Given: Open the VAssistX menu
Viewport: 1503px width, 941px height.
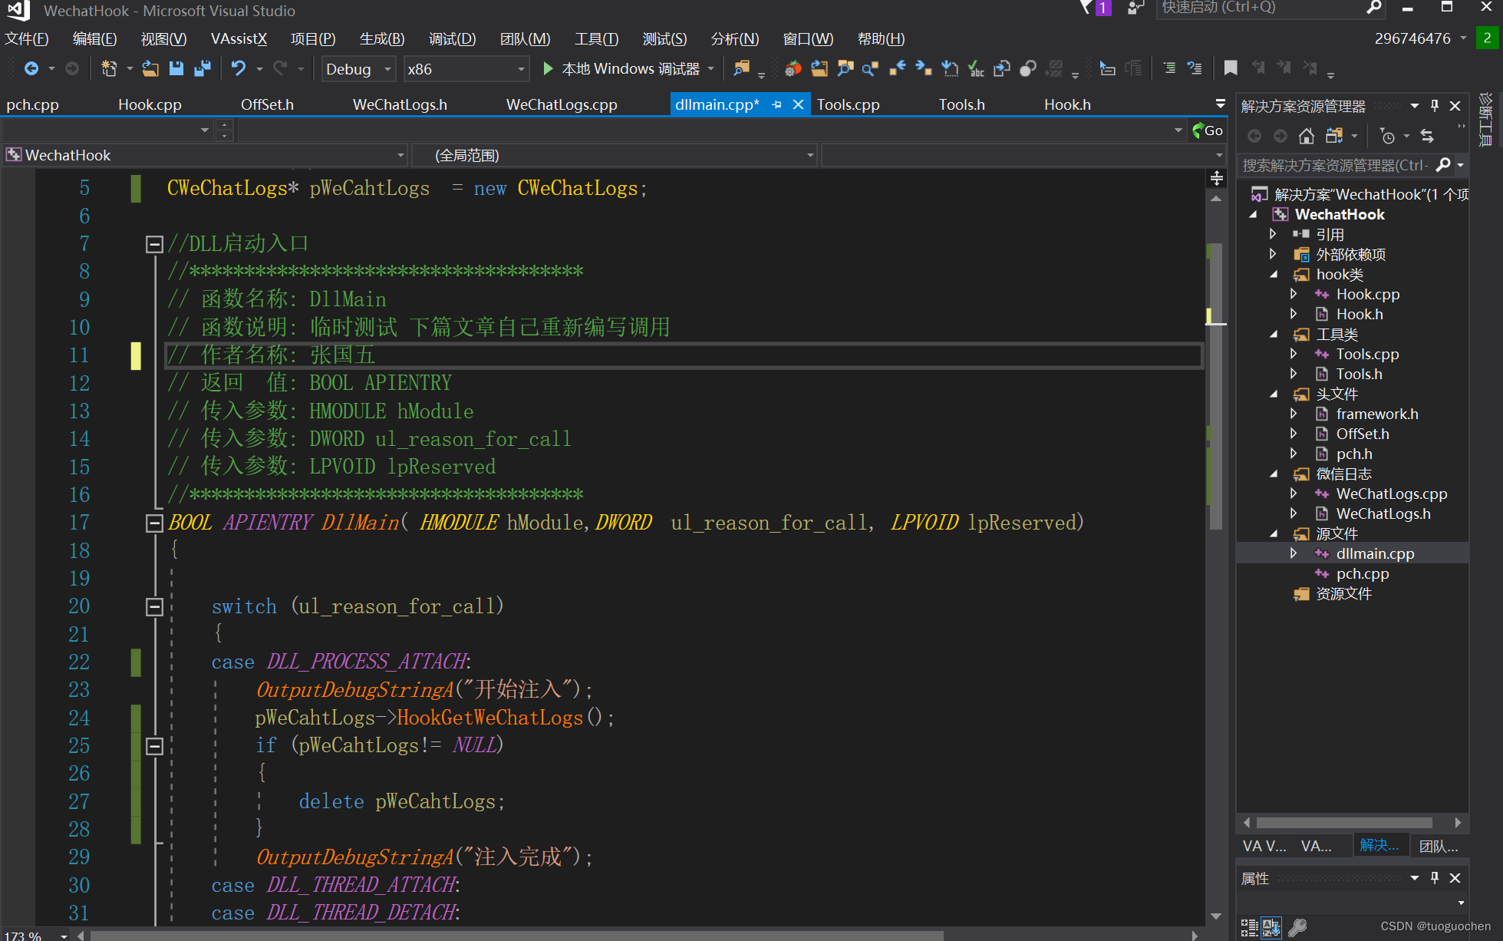Looking at the screenshot, I should 239,38.
